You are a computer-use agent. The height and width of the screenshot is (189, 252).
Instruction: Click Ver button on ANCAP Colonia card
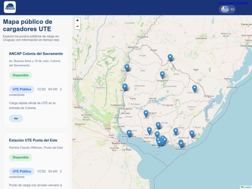coord(16,119)
